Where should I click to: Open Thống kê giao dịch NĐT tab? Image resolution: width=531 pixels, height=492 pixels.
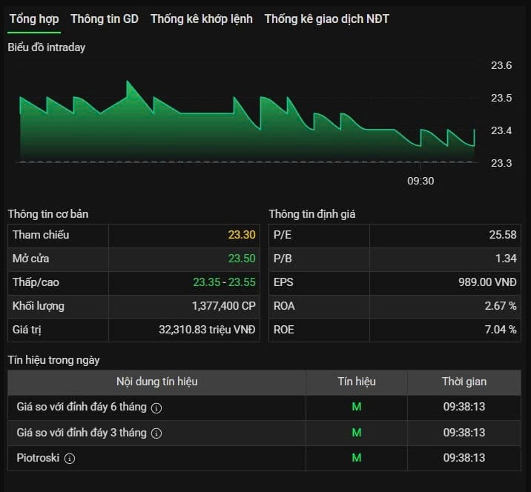click(x=327, y=19)
